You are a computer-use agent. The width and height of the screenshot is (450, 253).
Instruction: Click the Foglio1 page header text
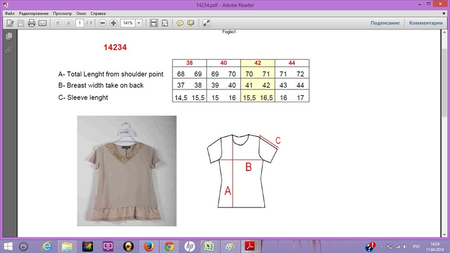tap(229, 32)
